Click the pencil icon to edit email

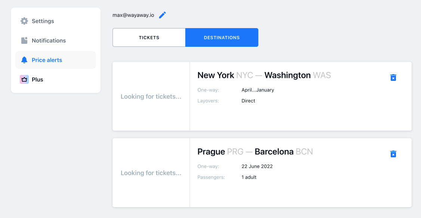point(162,15)
